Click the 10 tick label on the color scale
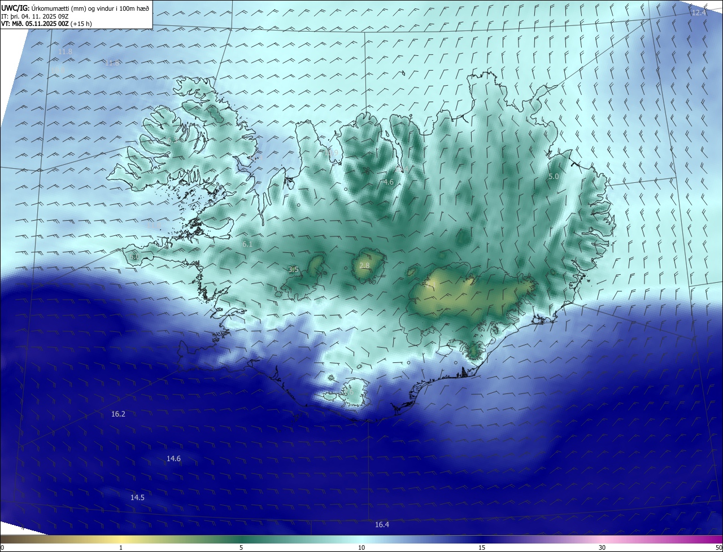Viewport: 723px width, 552px height. click(361, 547)
